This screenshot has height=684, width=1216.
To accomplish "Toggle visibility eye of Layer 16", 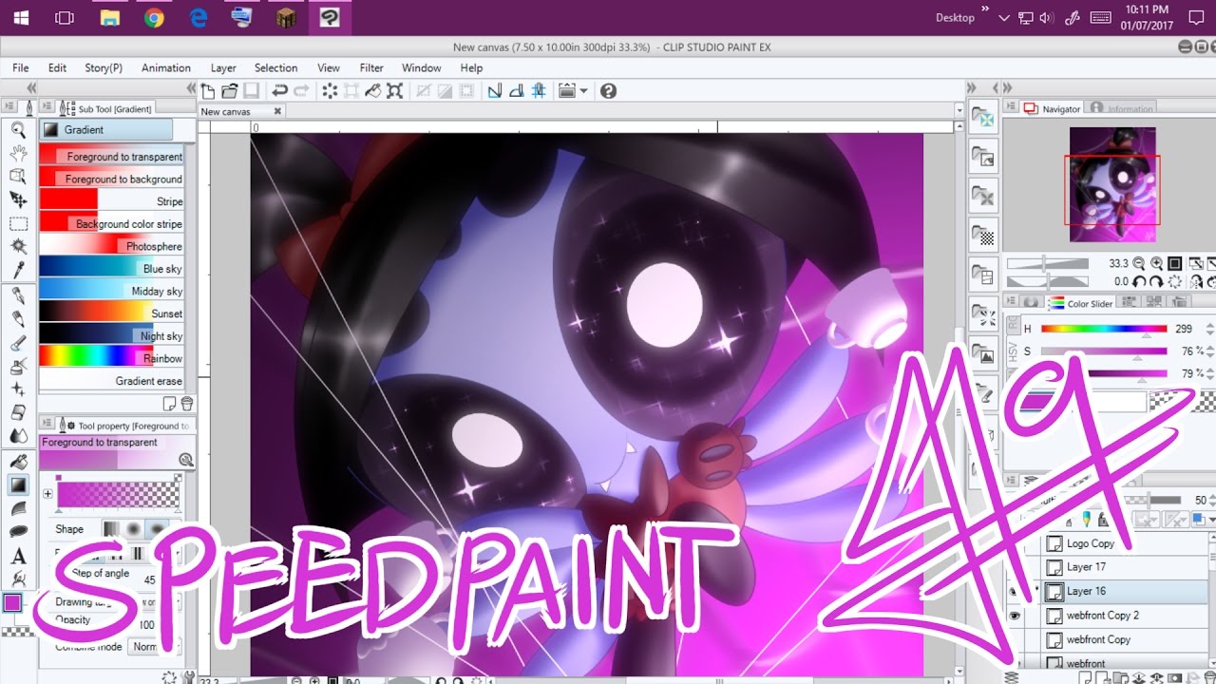I will (x=1015, y=591).
